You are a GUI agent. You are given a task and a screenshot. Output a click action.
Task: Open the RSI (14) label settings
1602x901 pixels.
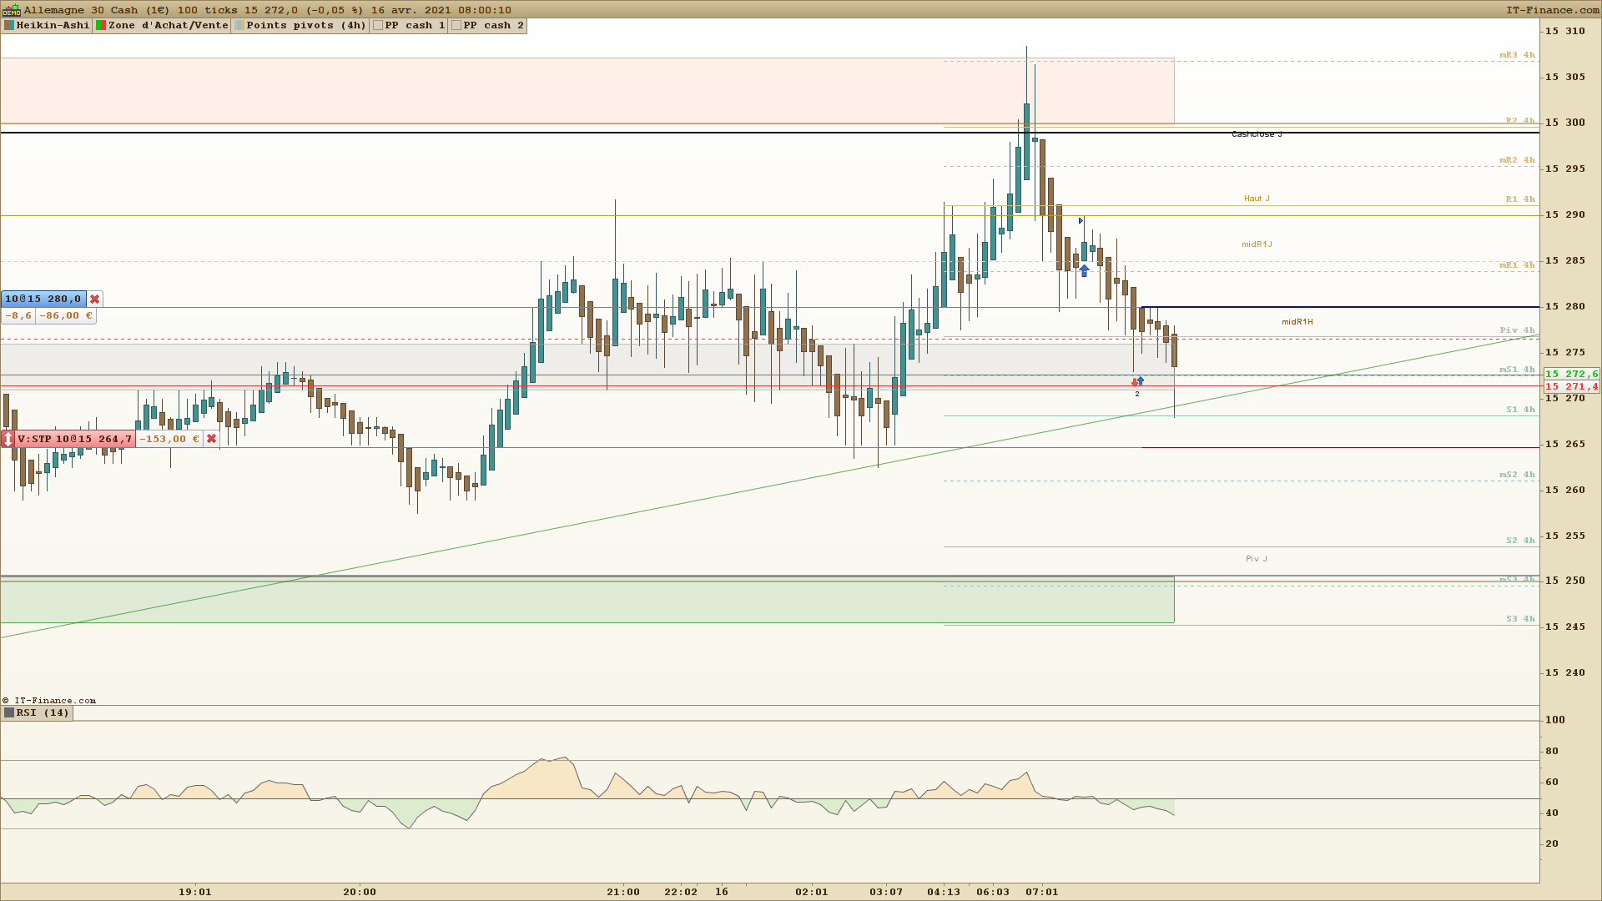point(43,713)
